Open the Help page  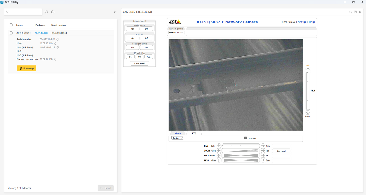pos(312,22)
